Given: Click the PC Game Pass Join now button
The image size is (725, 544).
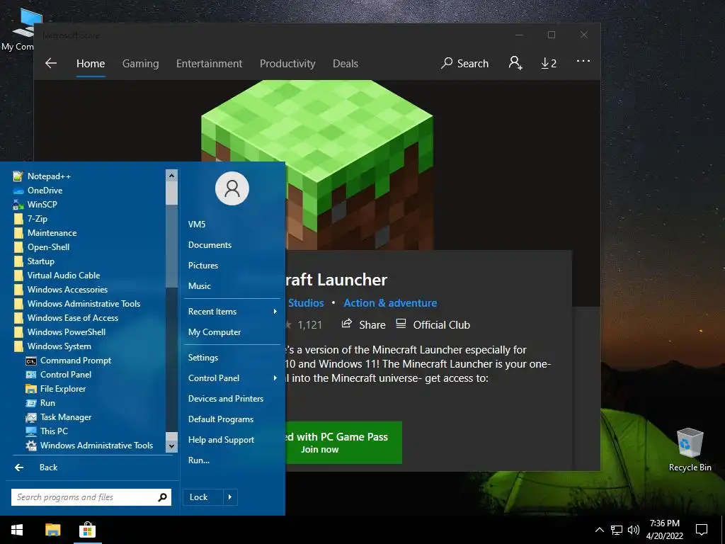Looking at the screenshot, I should pyautogui.click(x=343, y=443).
